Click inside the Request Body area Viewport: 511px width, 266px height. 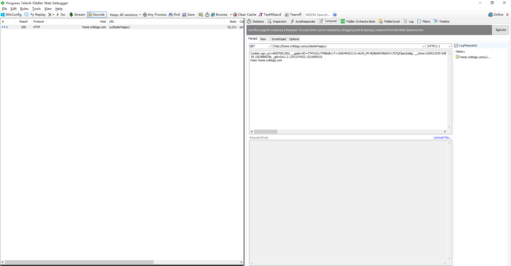[x=348, y=200]
